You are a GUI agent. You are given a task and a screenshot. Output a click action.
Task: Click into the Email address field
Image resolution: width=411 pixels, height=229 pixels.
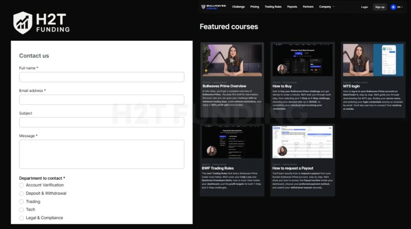(x=102, y=100)
